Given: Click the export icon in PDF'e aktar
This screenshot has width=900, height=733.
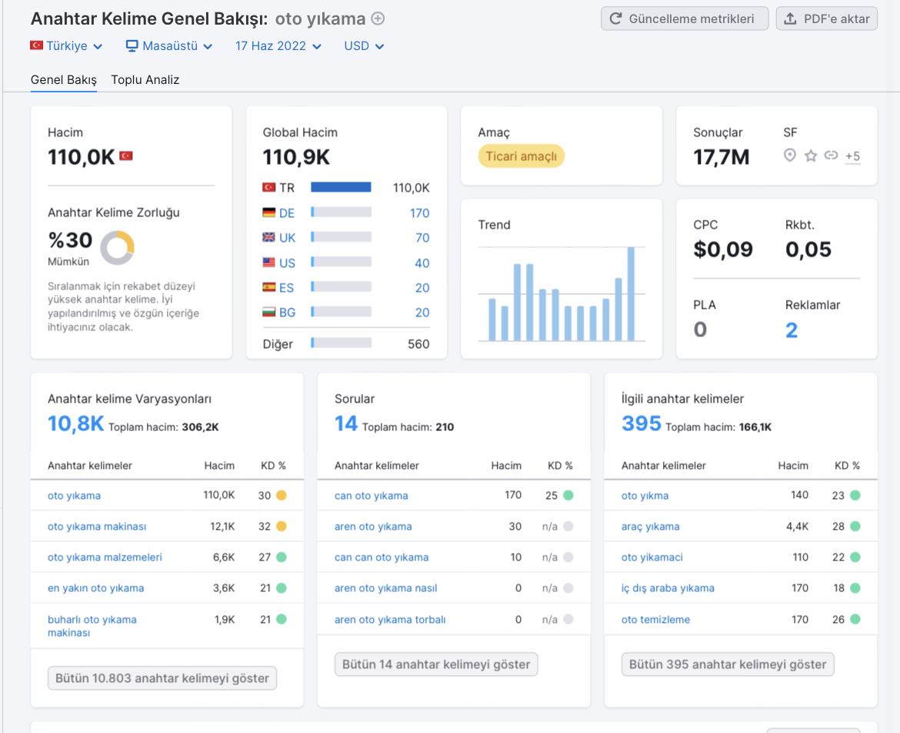Looking at the screenshot, I should 790,18.
